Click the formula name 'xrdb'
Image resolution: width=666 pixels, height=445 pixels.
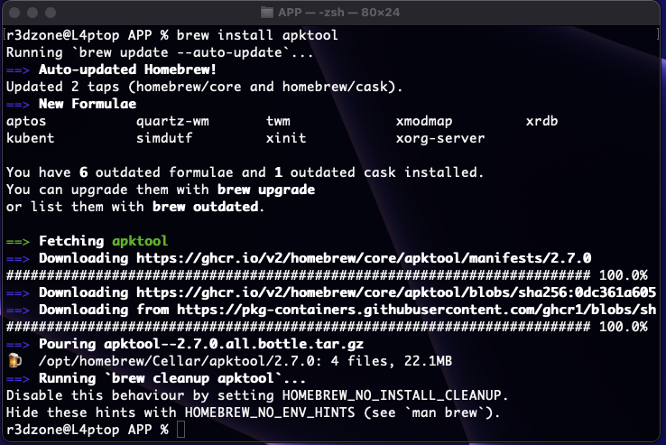click(x=541, y=121)
